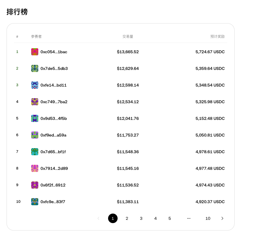Click reward 5,152.48 USDC

click(210, 118)
